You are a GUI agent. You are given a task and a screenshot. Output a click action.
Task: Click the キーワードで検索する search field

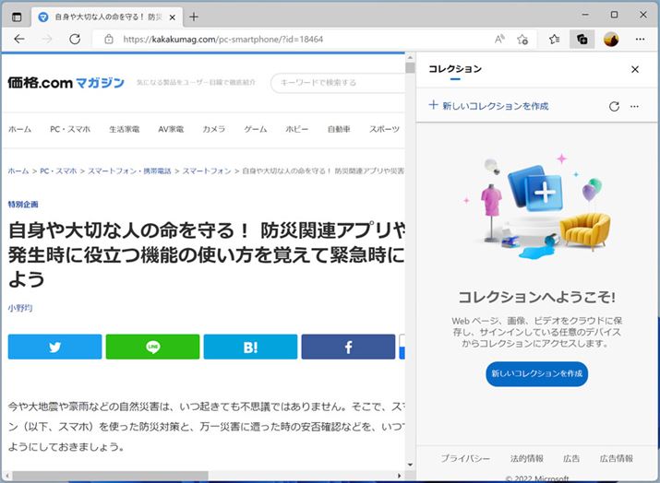337,83
